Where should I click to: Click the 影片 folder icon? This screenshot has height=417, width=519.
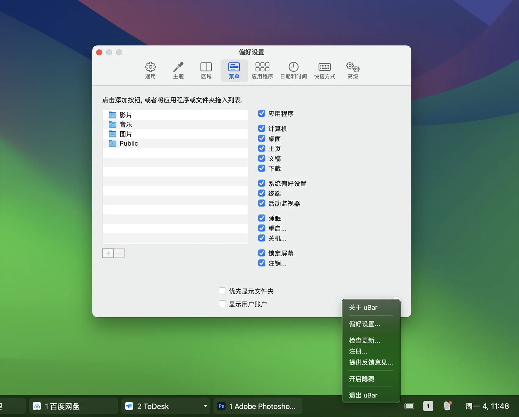click(x=113, y=115)
